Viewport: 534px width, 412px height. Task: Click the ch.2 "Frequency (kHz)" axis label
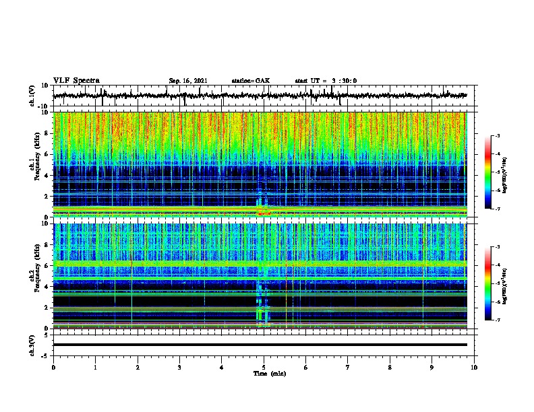[x=38, y=268]
